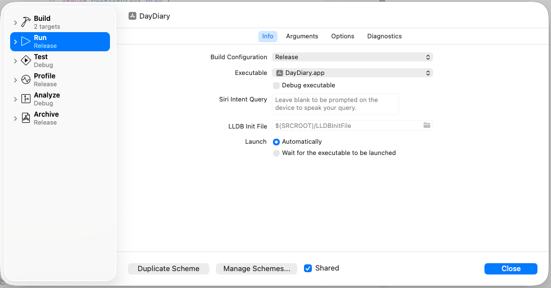
Task: Open the Executable DayDiary.app dropdown
Action: click(x=352, y=73)
